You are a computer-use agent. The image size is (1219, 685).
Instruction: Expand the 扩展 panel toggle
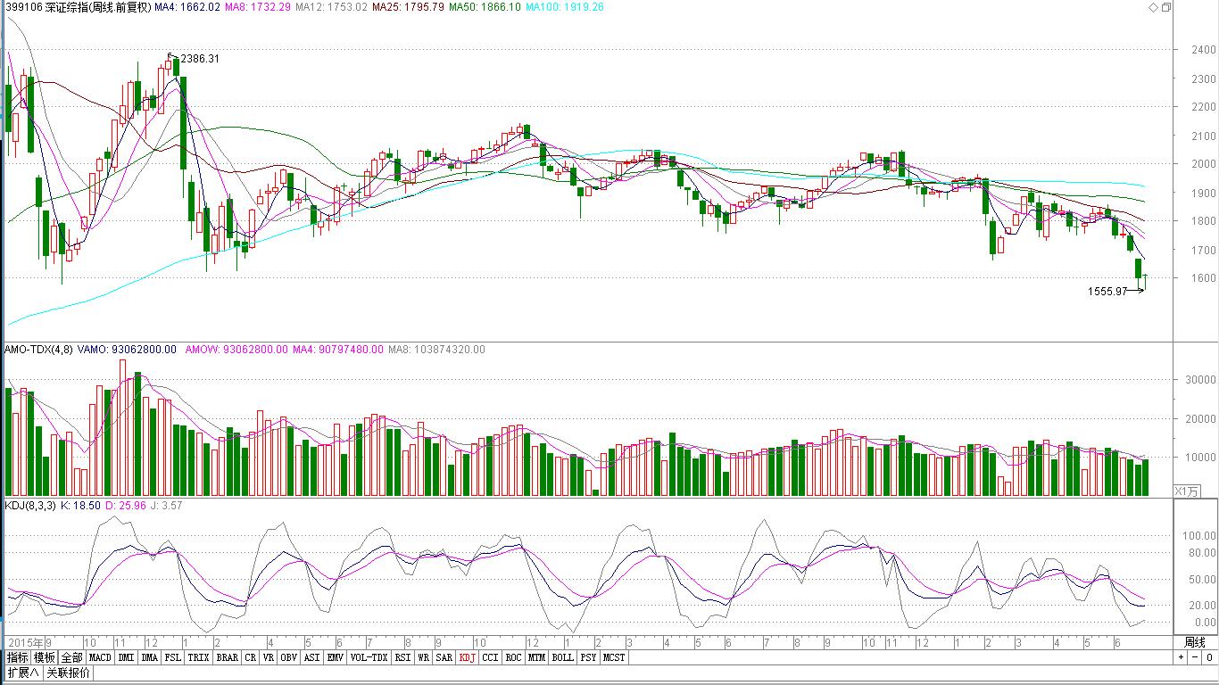click(22, 673)
